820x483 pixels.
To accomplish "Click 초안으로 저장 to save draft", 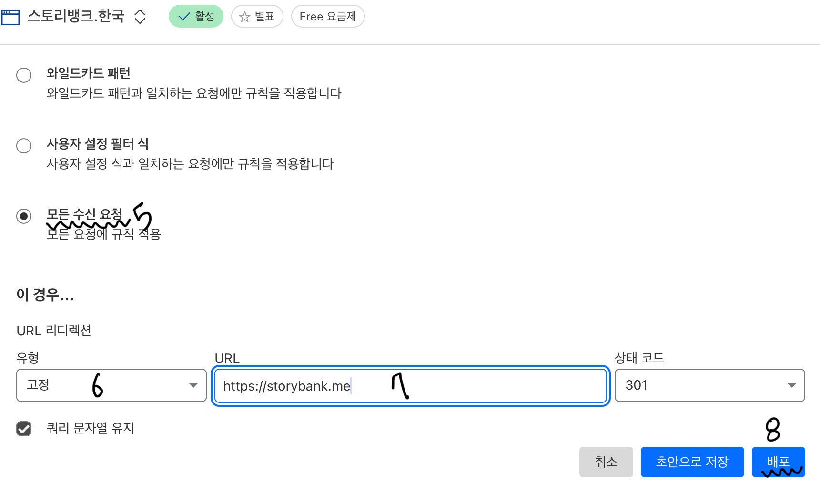I will pos(692,462).
